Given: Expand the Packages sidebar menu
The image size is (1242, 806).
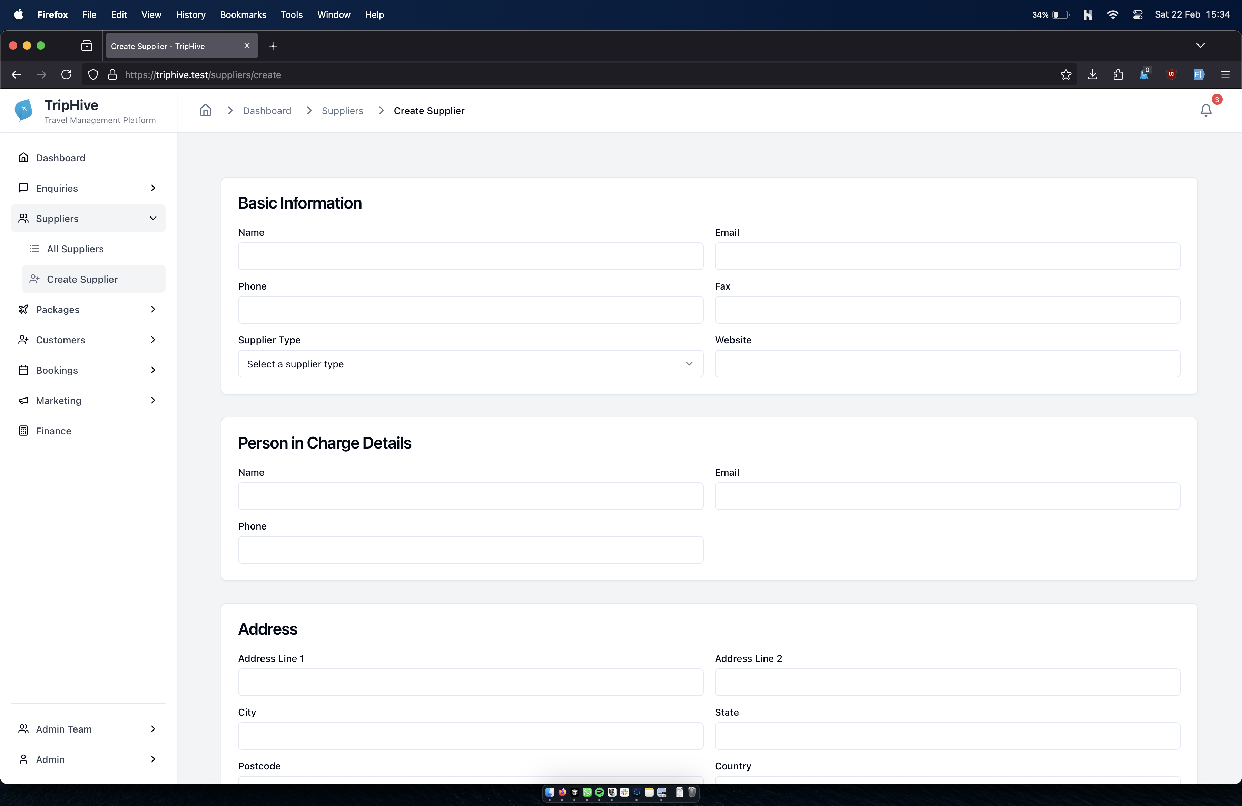Looking at the screenshot, I should [x=88, y=310].
